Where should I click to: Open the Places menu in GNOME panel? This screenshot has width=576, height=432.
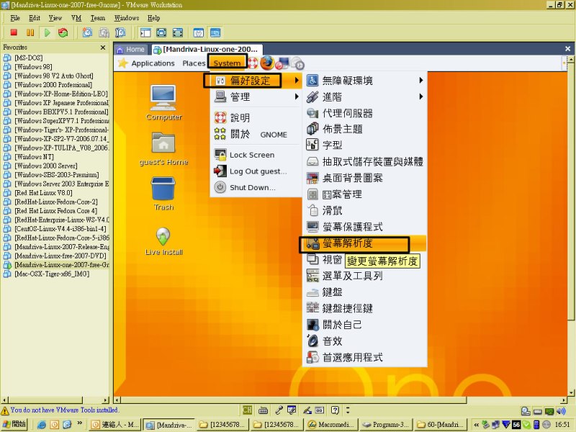(194, 63)
